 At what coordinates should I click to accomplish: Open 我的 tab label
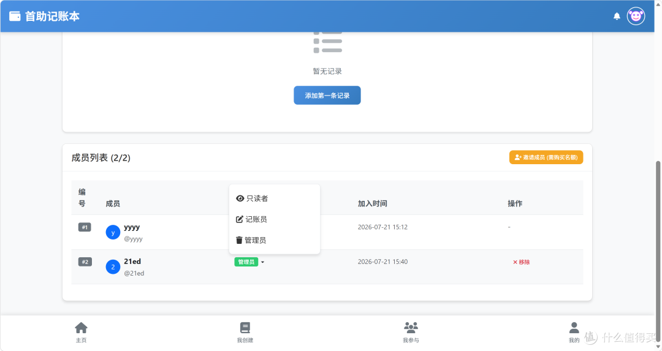tap(574, 341)
